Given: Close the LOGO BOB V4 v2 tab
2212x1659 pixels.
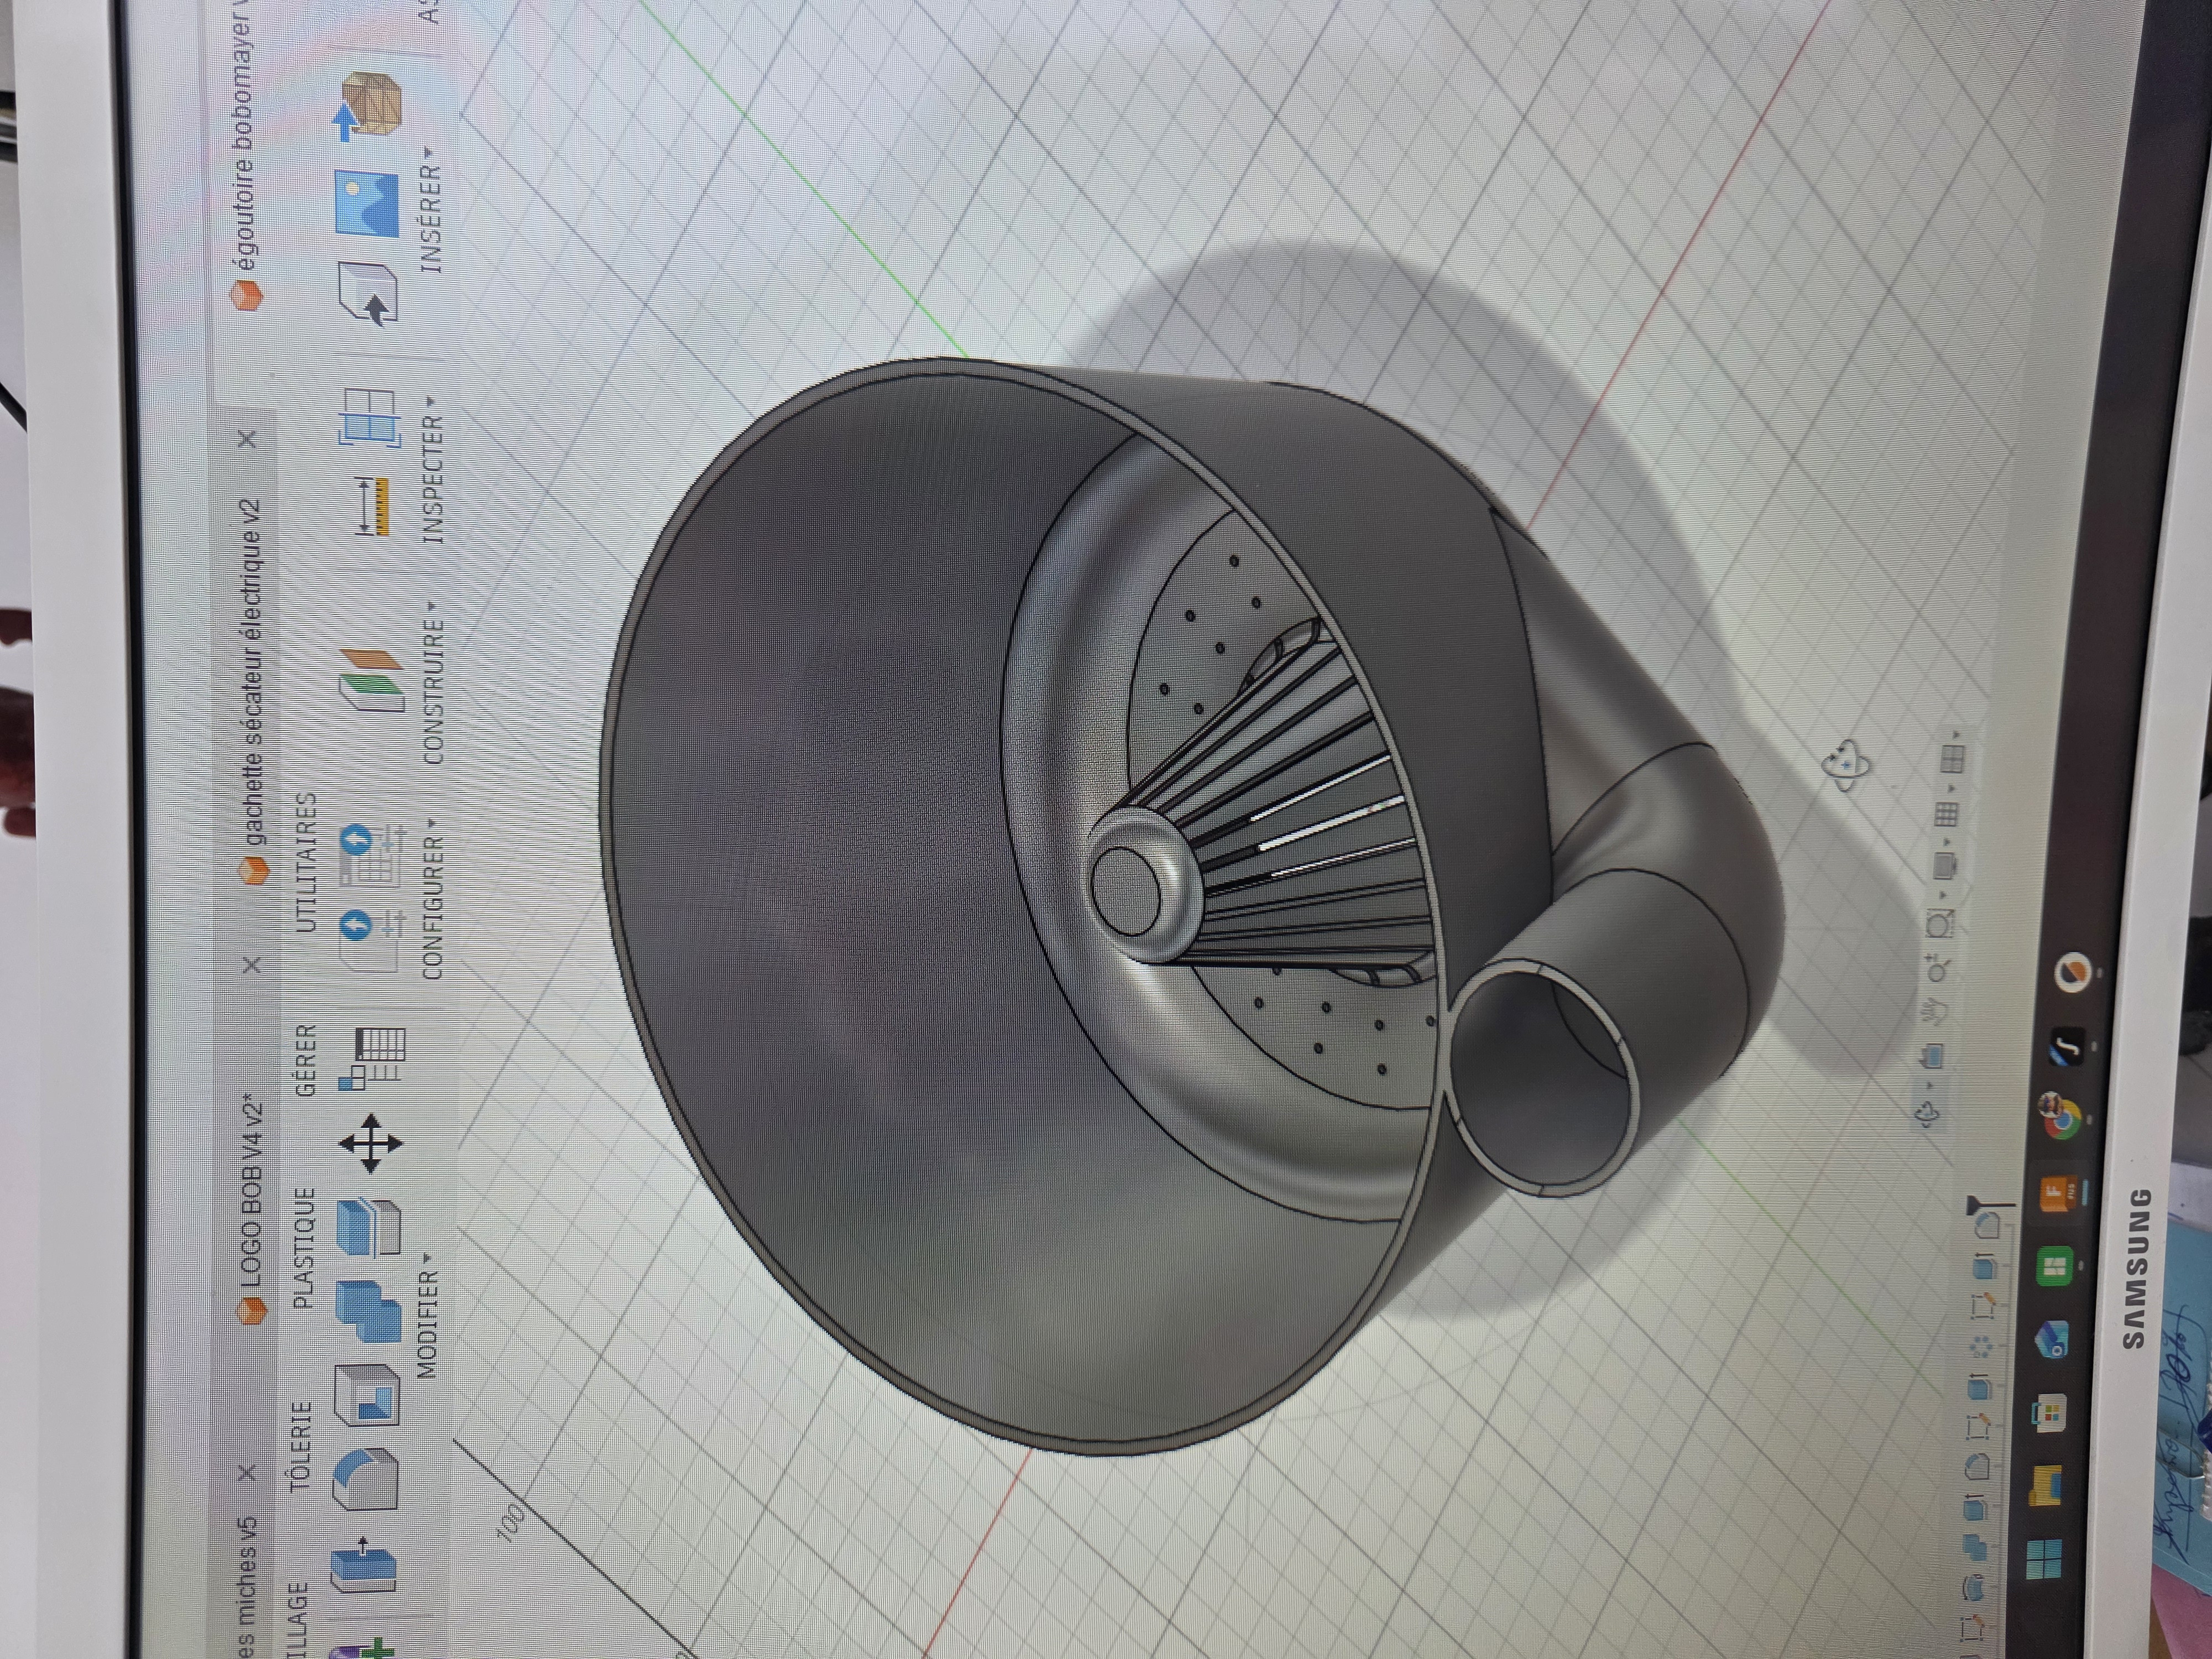Looking at the screenshot, I should pos(253,965).
